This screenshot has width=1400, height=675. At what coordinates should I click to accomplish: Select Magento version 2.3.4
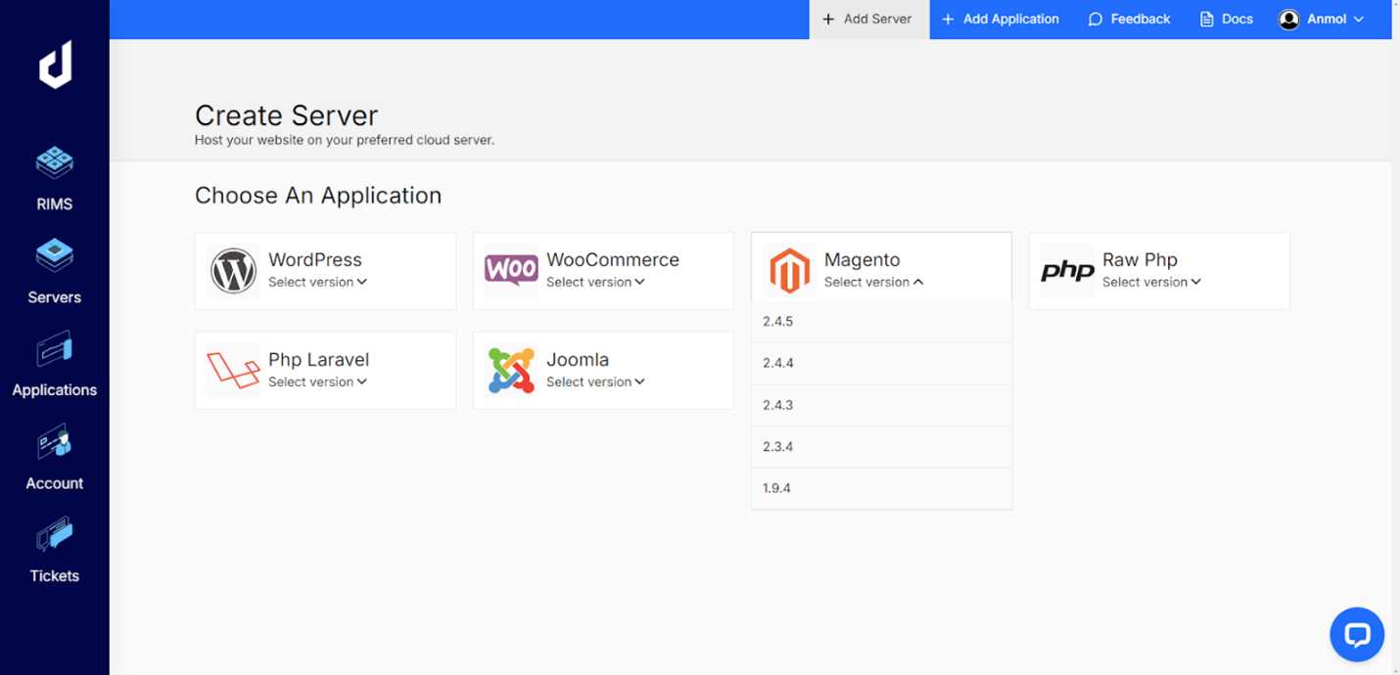[x=881, y=446]
